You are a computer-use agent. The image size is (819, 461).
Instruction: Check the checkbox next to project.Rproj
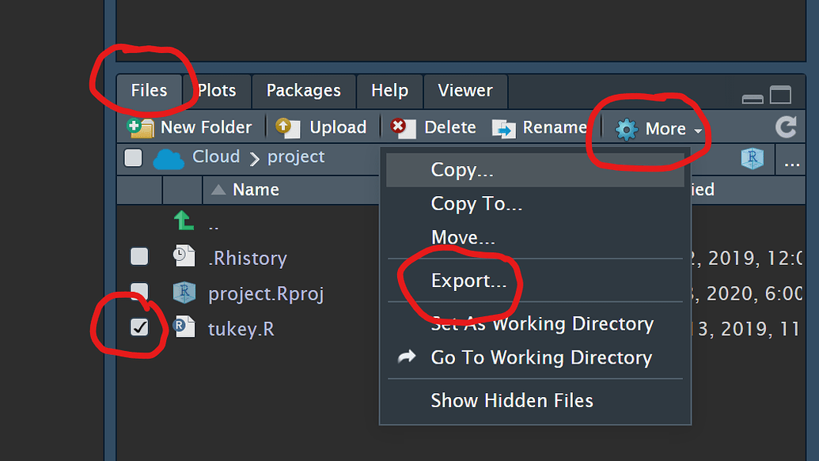click(x=139, y=293)
